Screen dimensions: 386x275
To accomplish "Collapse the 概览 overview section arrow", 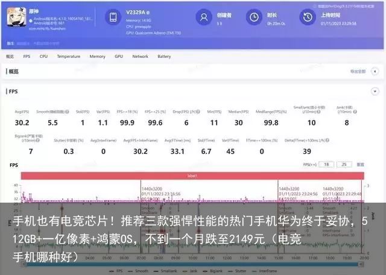I will point(375,71).
